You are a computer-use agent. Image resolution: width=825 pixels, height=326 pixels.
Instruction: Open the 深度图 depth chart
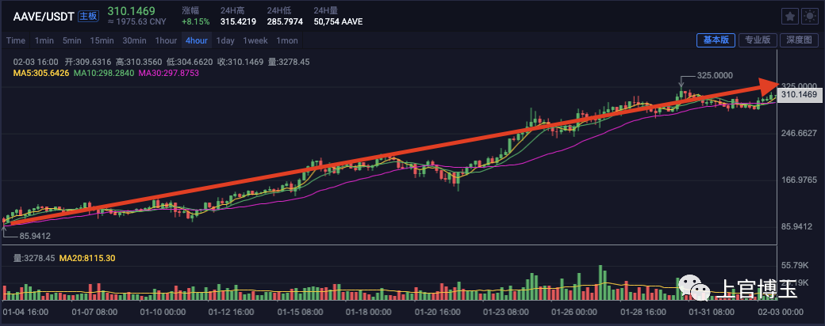click(x=800, y=40)
